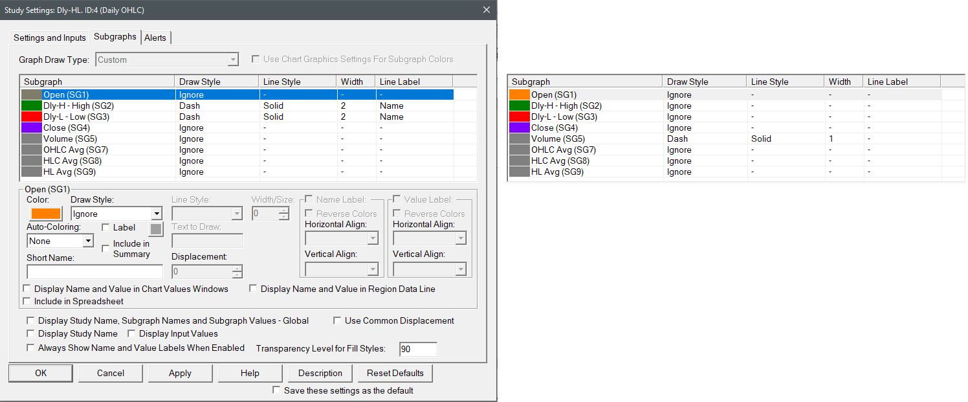Open Name Label Horizontal Align dropdown

(342, 238)
